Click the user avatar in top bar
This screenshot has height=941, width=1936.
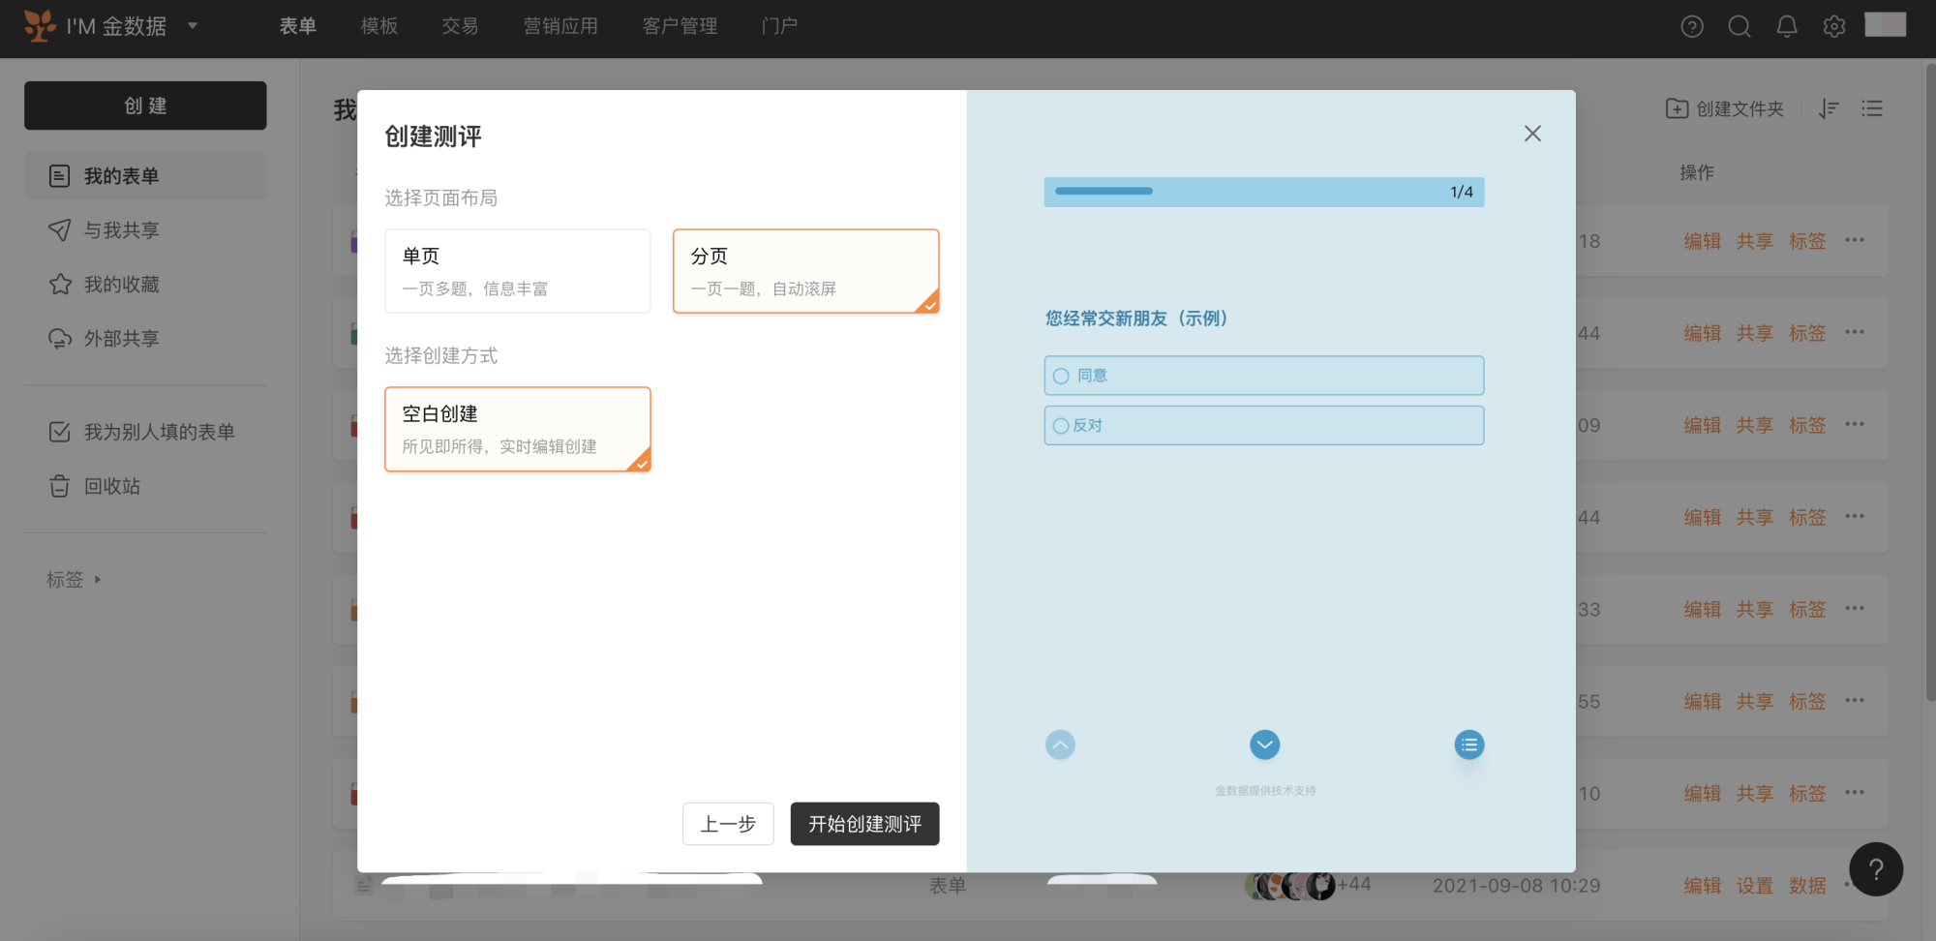[x=1886, y=24]
